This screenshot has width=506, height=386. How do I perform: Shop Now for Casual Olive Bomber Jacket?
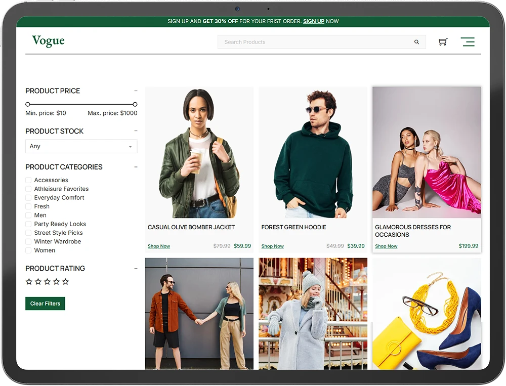(159, 246)
